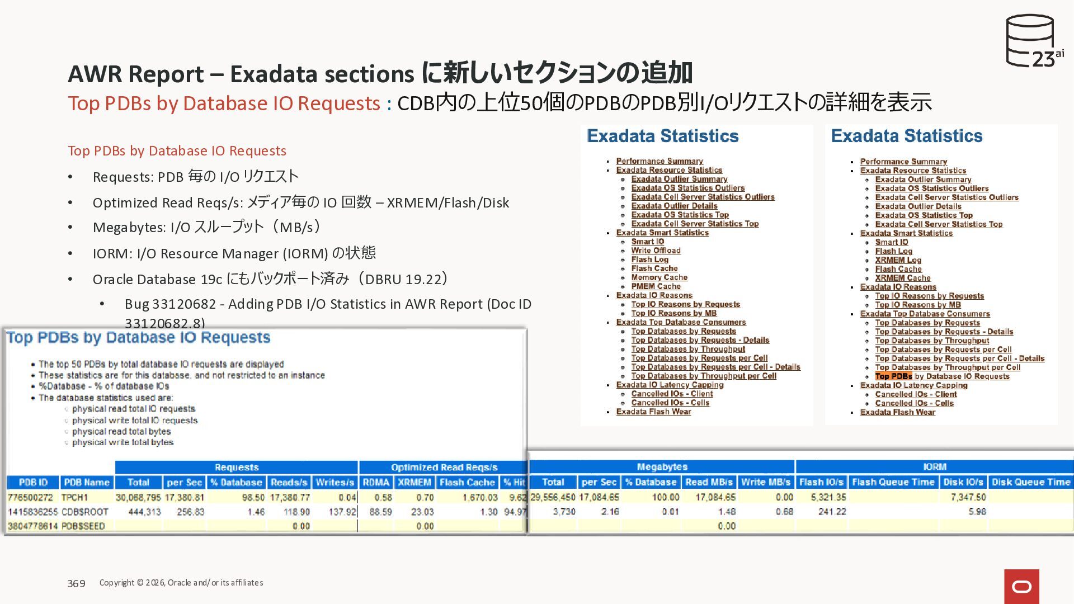Click the IORM group header in table
Viewport: 1074px width, 604px height.
[x=934, y=467]
